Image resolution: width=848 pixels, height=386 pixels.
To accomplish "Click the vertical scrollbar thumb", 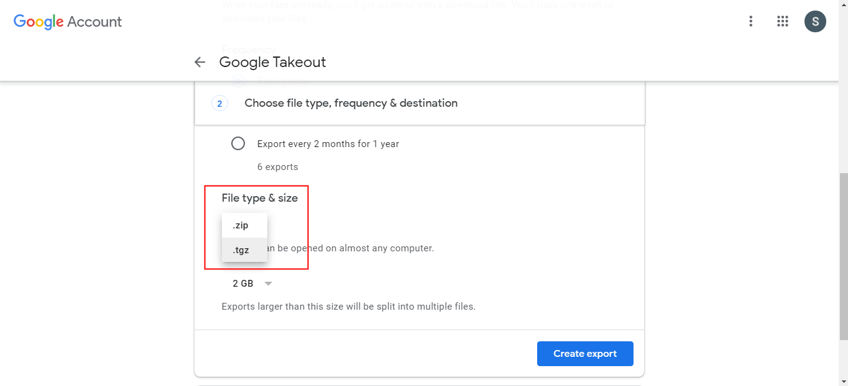I will (843, 254).
